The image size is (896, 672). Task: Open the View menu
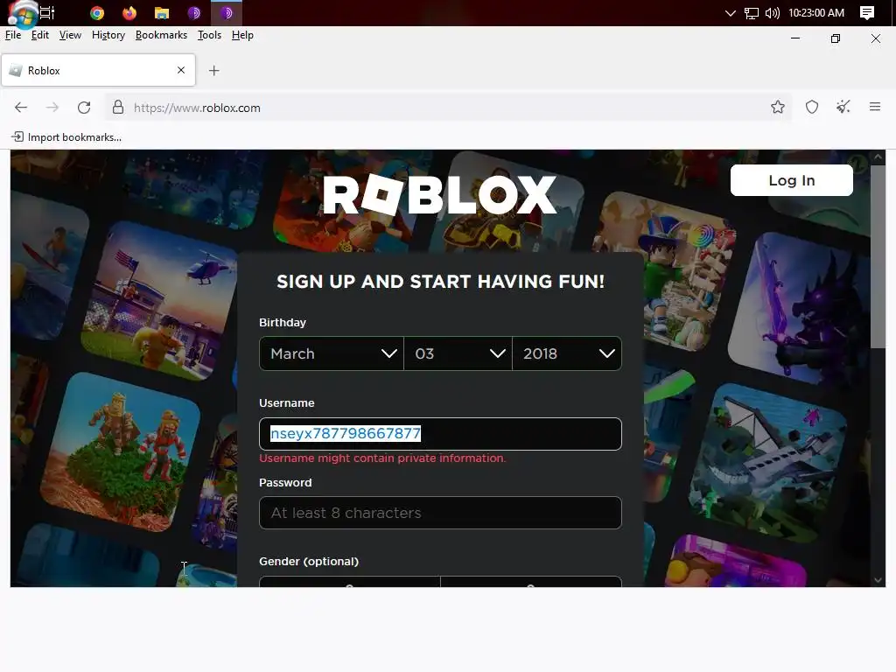(70, 35)
